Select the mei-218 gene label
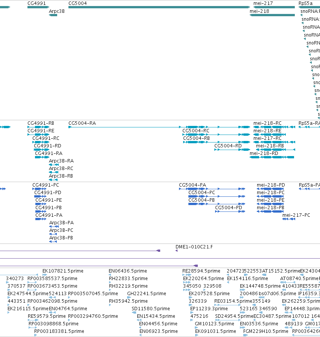The width and height of the screenshot is (320, 337). tap(259, 11)
